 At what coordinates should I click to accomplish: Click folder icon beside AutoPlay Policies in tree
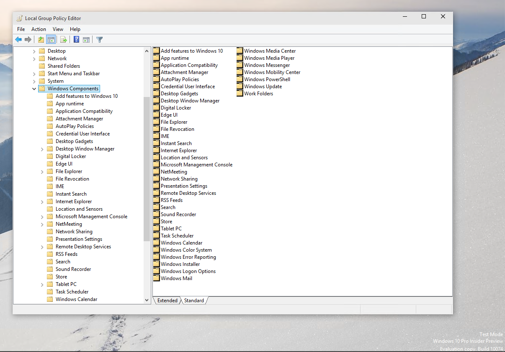pyautogui.click(x=50, y=126)
